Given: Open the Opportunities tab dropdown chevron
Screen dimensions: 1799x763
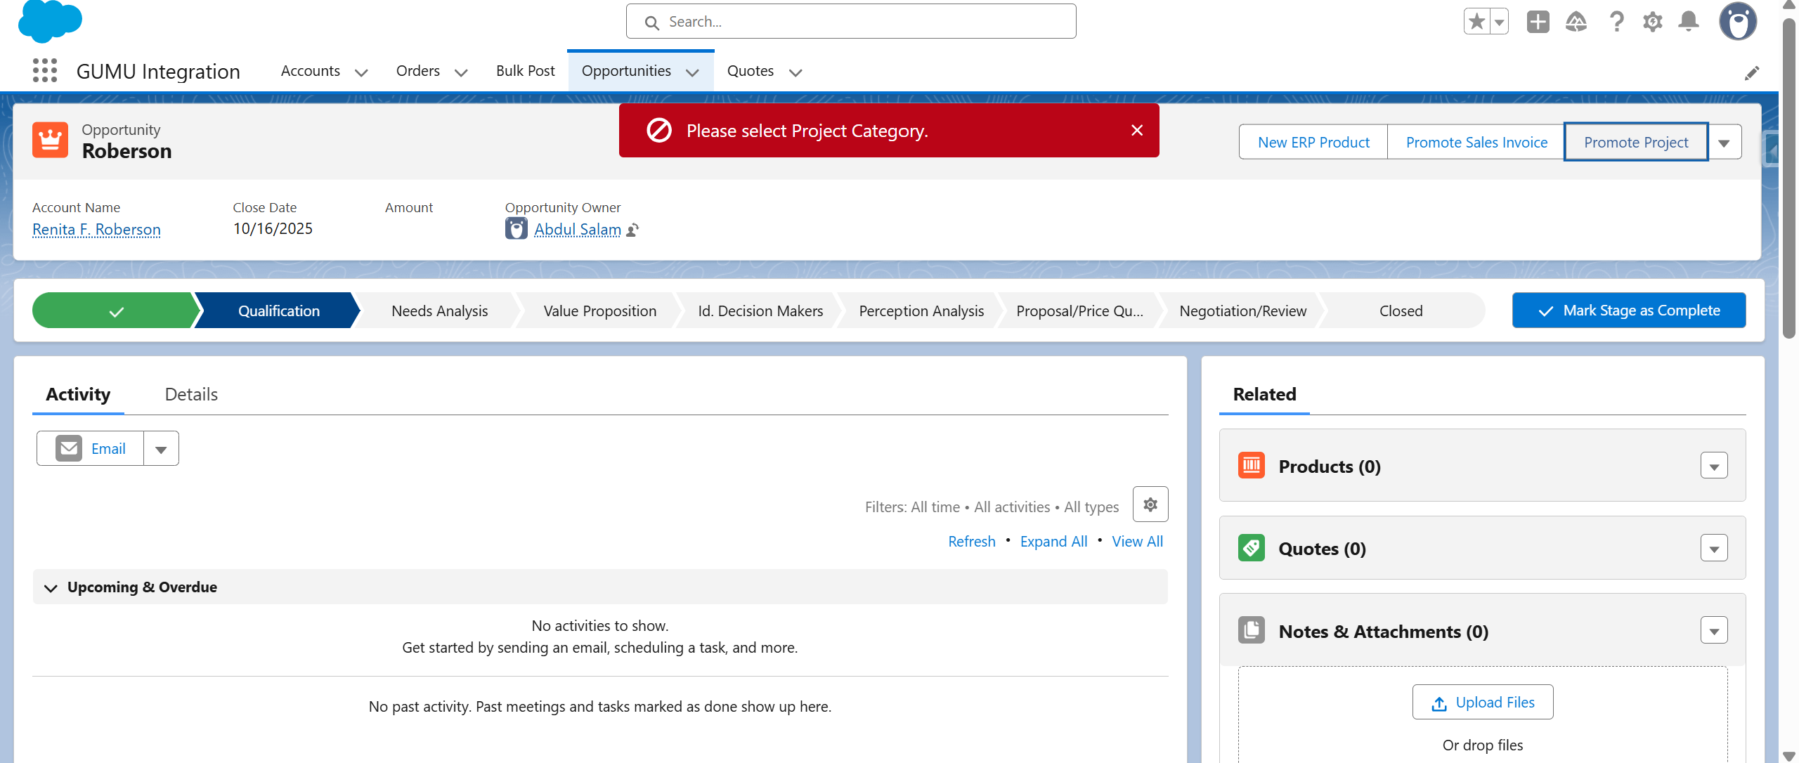Looking at the screenshot, I should coord(692,72).
